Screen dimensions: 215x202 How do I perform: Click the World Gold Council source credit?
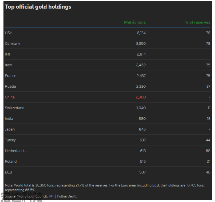click(32, 196)
